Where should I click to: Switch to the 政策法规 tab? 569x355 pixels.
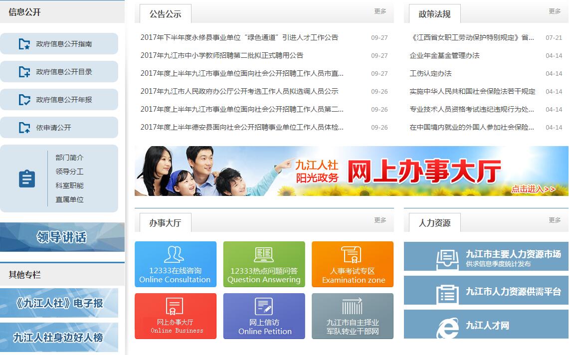434,14
